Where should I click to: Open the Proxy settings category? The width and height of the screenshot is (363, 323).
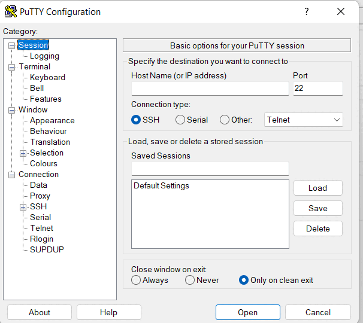coord(40,196)
